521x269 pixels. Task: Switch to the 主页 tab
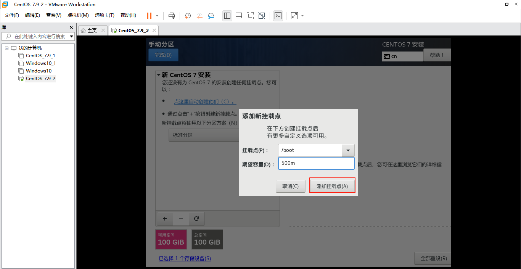[x=92, y=30]
